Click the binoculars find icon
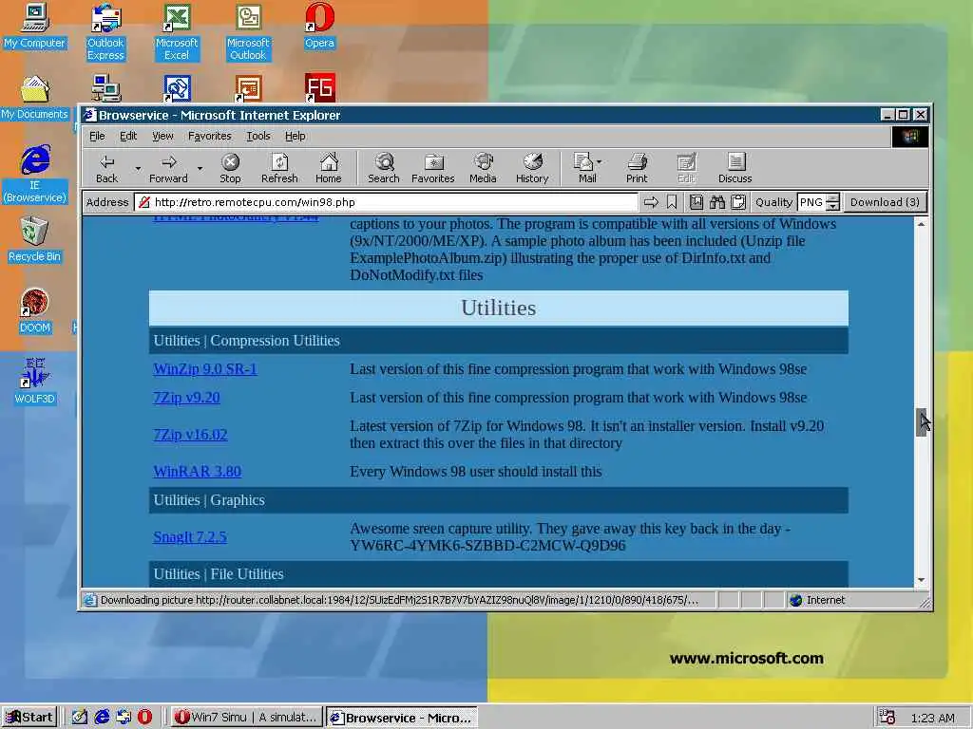 point(717,202)
